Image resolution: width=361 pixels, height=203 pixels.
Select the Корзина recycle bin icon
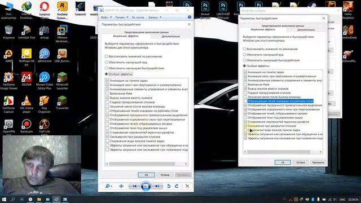[9, 32]
